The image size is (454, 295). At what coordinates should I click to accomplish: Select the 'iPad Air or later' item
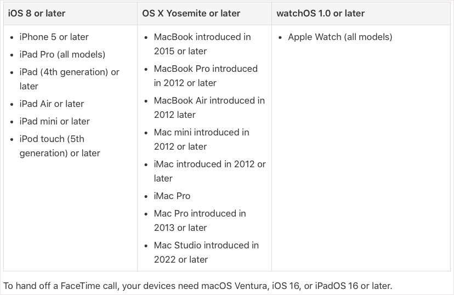[52, 104]
